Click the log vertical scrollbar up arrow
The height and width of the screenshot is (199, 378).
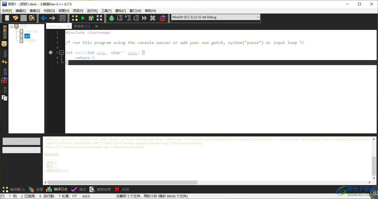374,139
